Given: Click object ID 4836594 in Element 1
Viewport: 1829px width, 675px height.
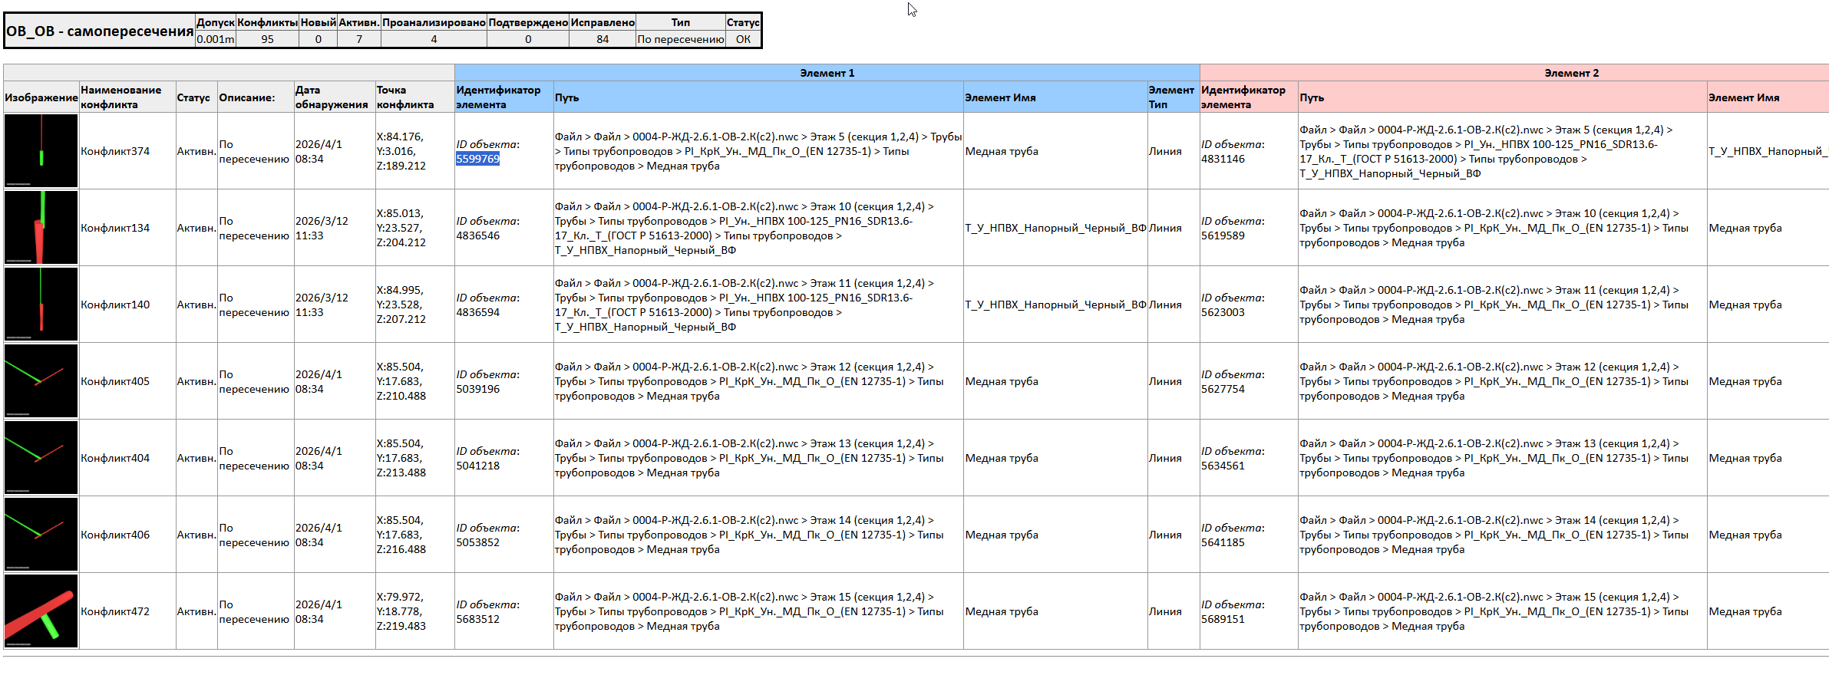Looking at the screenshot, I should point(477,312).
